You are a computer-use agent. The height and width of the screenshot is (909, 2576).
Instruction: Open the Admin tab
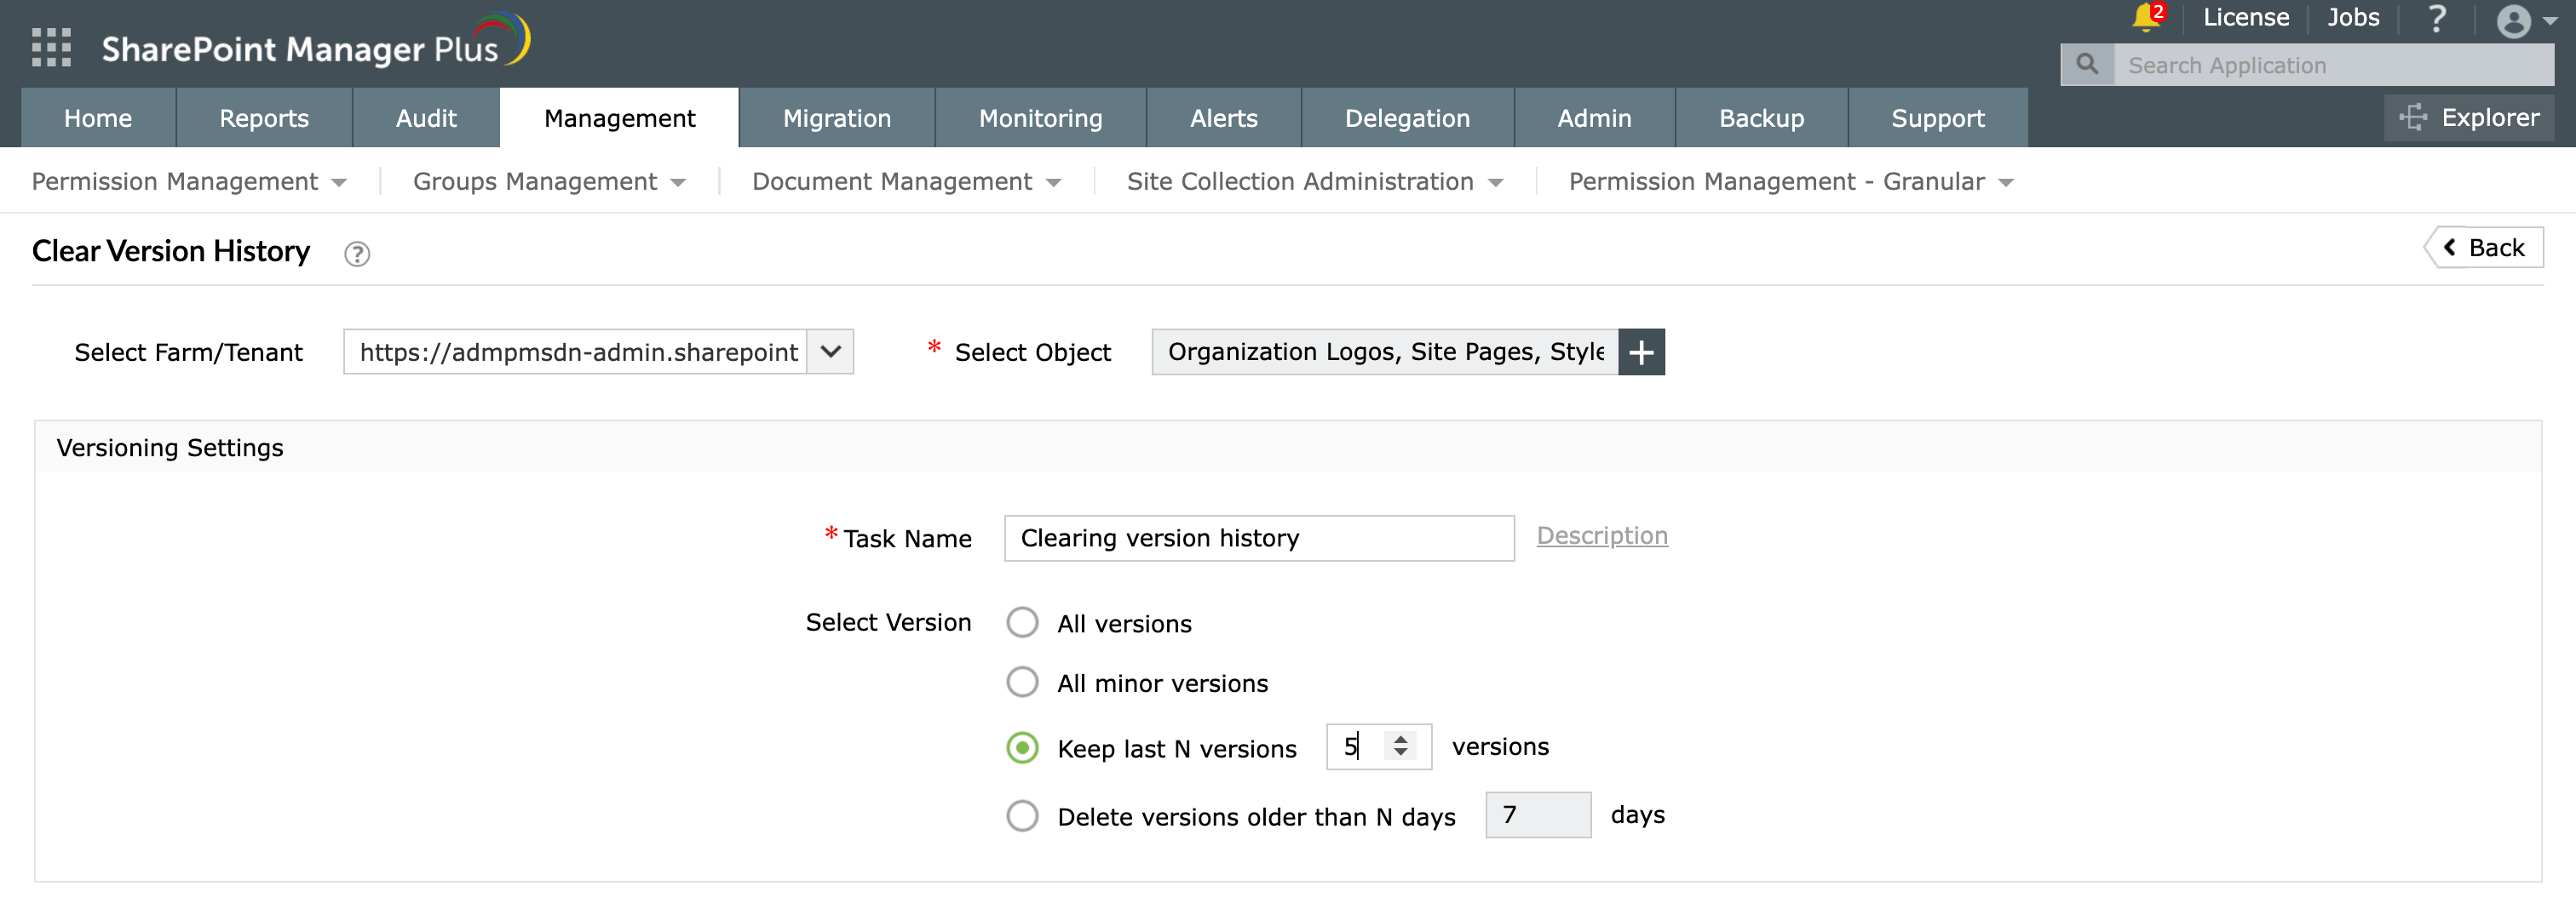tap(1594, 117)
